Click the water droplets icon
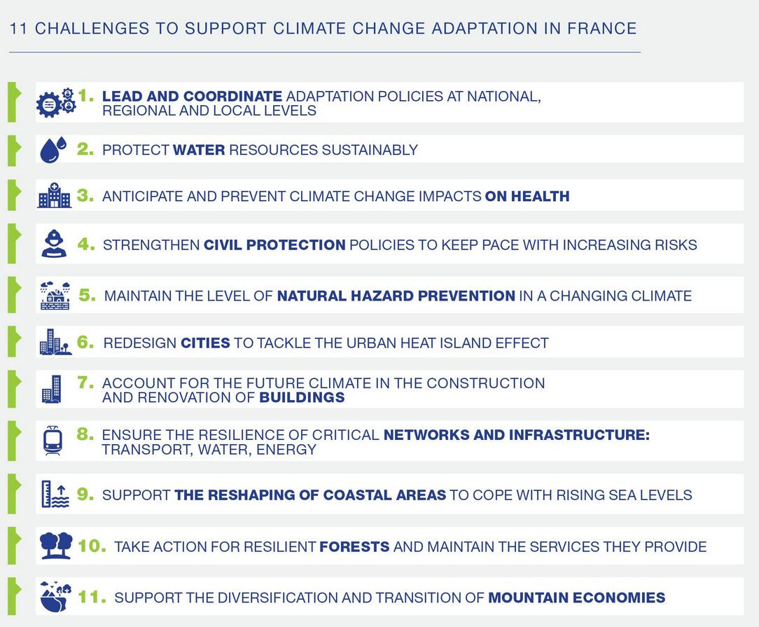 [53, 149]
